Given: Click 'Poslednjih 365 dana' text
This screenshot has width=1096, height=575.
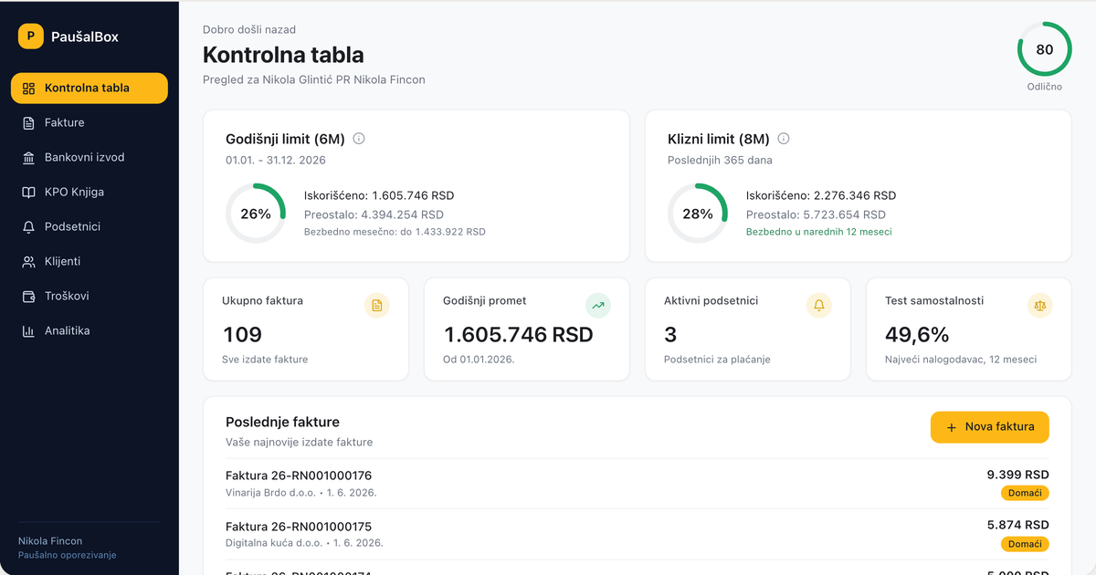Looking at the screenshot, I should point(720,160).
